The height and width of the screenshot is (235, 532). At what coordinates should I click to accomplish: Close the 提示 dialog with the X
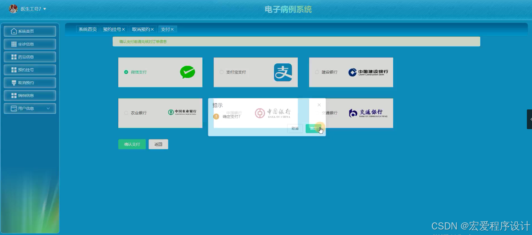pyautogui.click(x=319, y=105)
